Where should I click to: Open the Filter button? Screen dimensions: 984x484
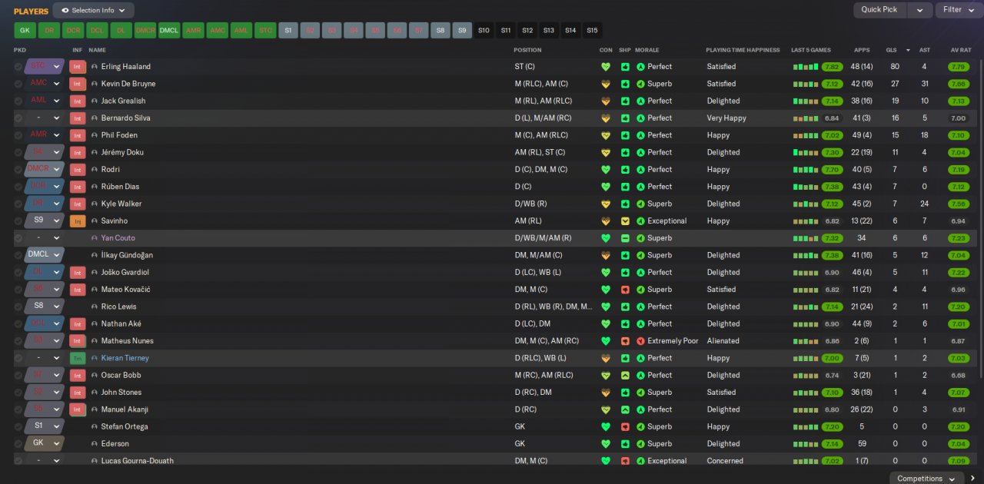click(957, 10)
